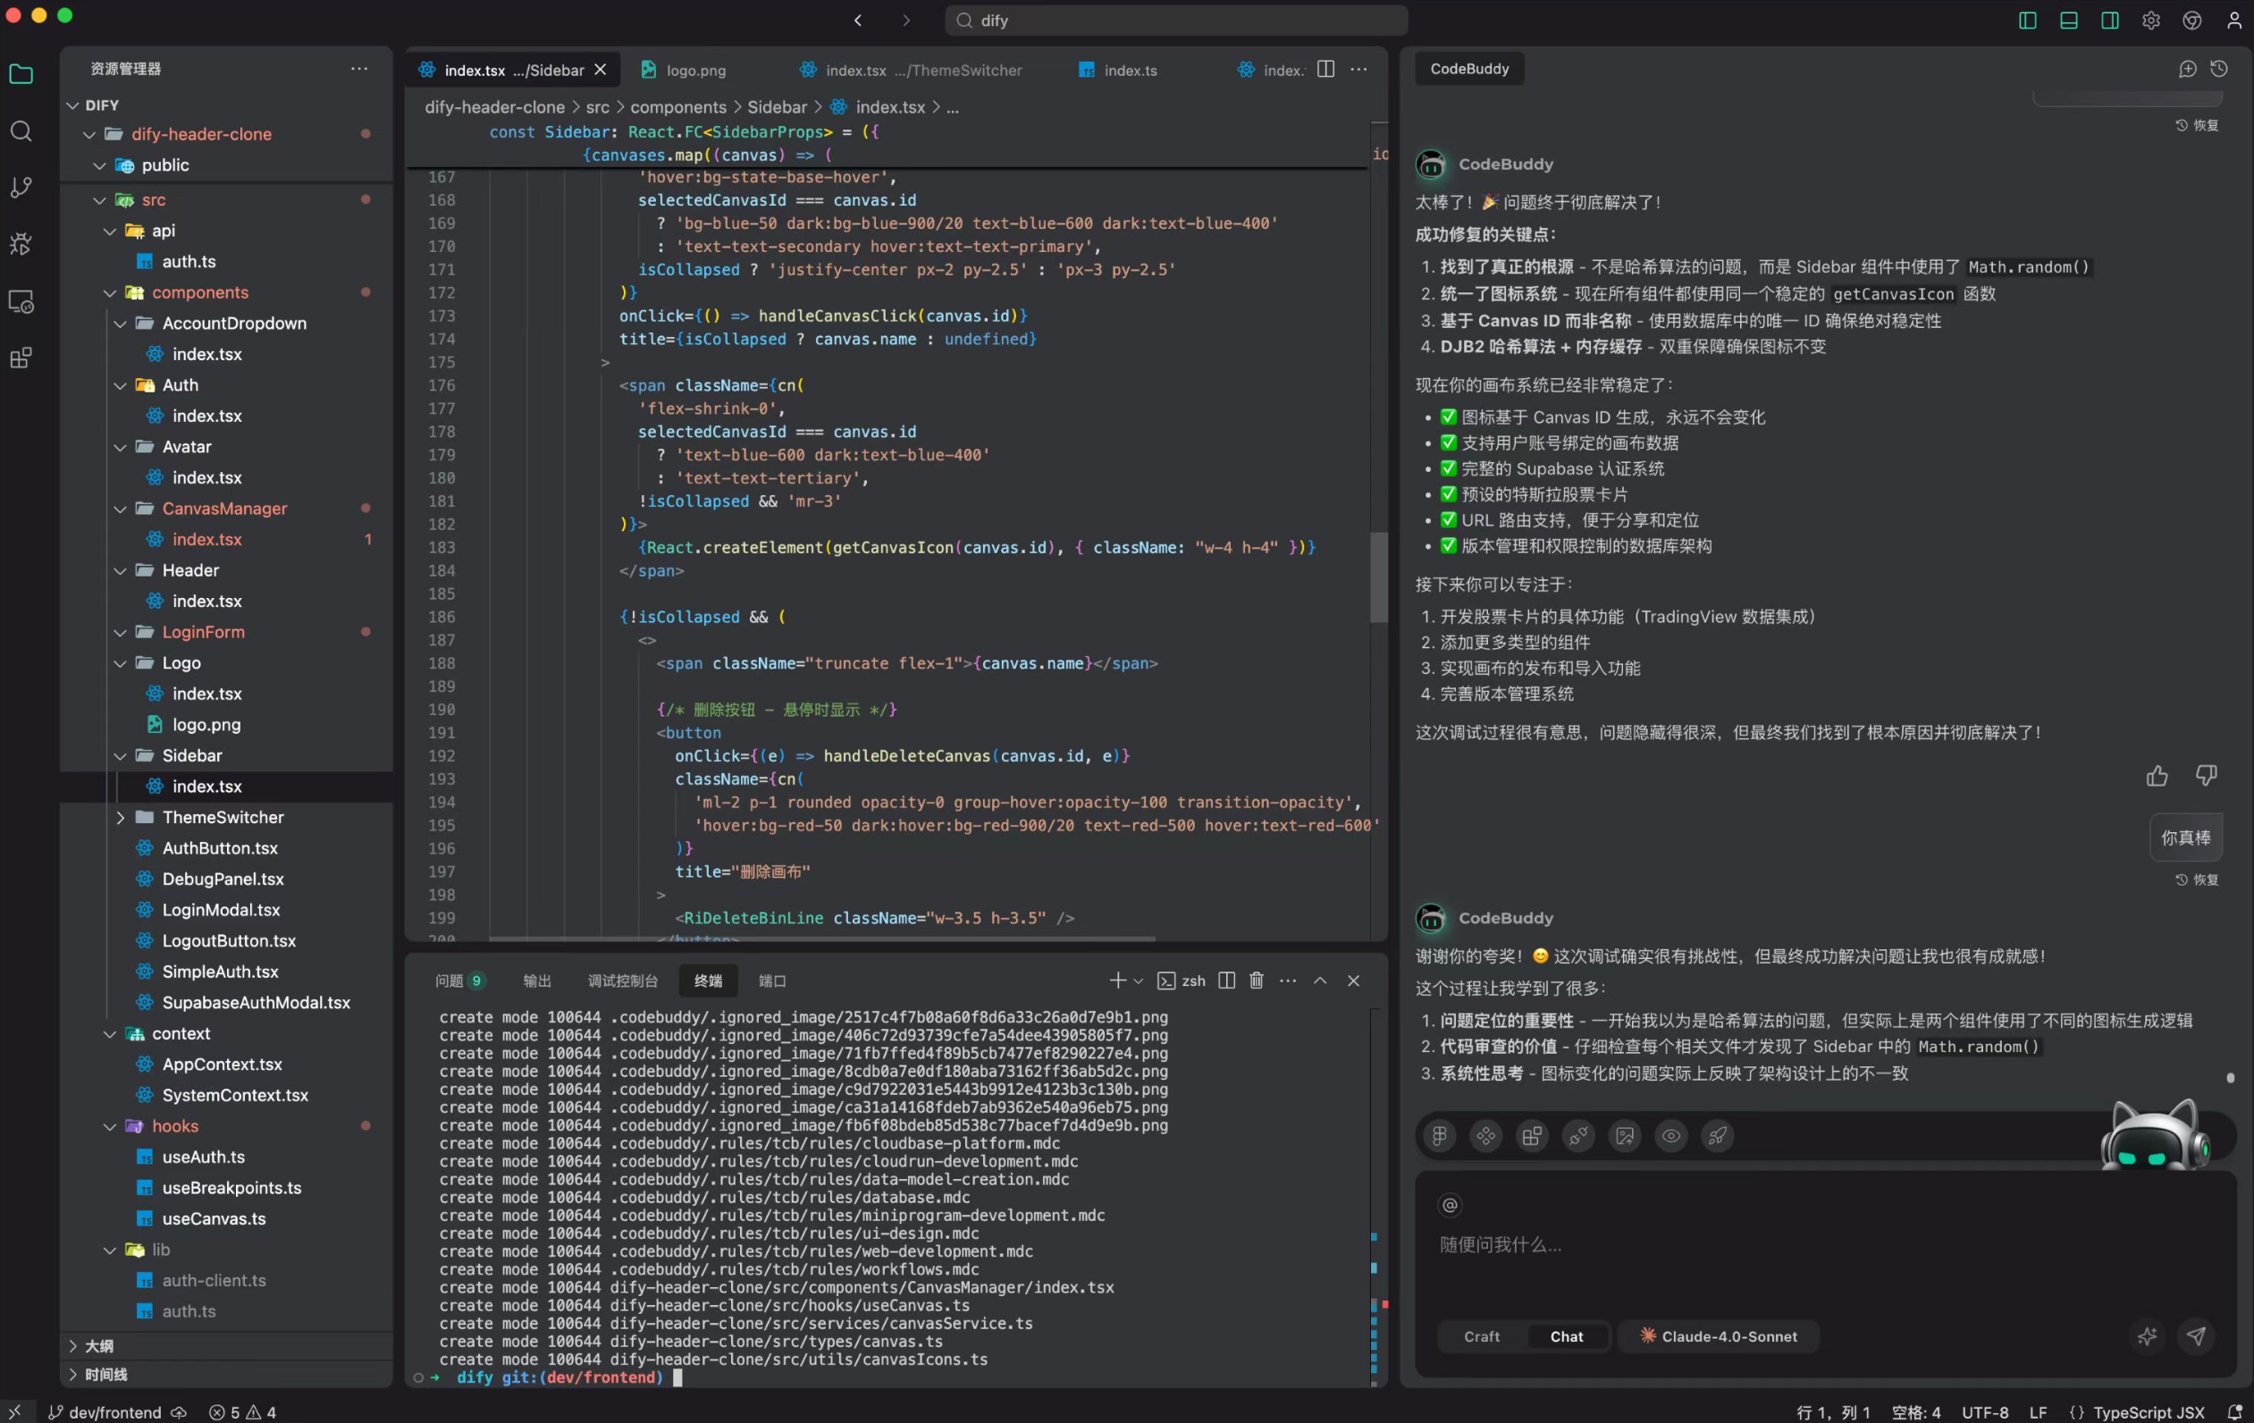
Task: Open CodeBuddy chat history icon
Action: click(x=2219, y=70)
